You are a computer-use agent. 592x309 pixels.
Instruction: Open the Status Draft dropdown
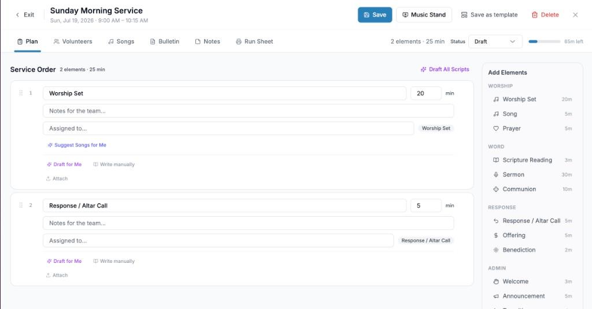[495, 42]
